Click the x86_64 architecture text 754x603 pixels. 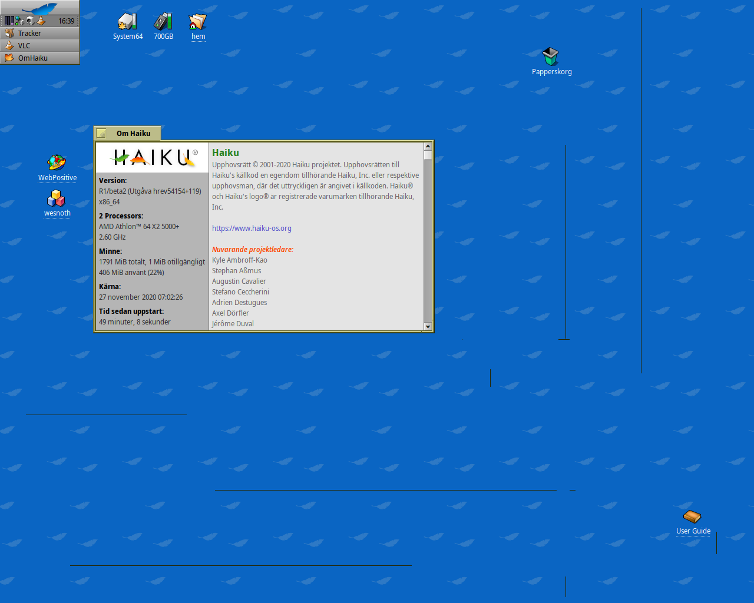[110, 202]
